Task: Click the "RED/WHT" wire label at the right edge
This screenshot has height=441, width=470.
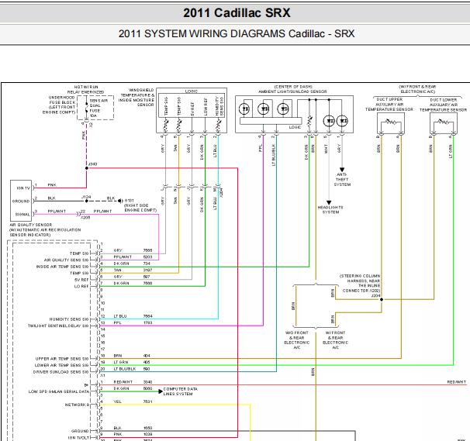Action: tap(457, 382)
